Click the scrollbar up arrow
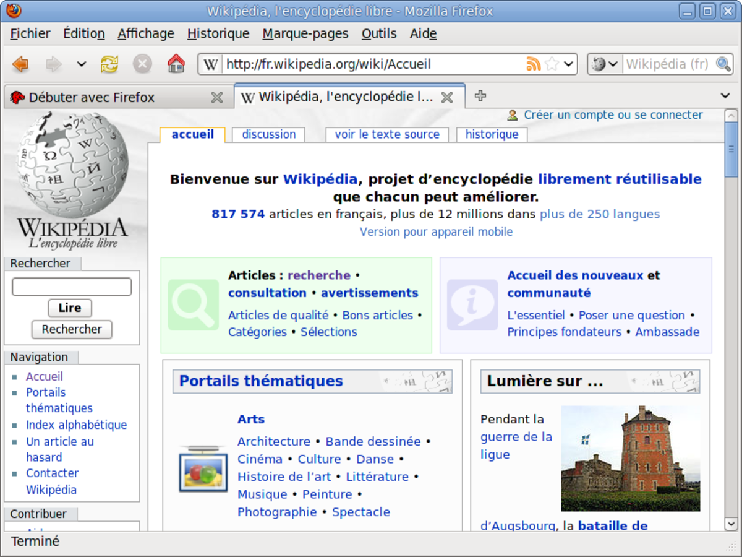The image size is (742, 557). point(731,116)
